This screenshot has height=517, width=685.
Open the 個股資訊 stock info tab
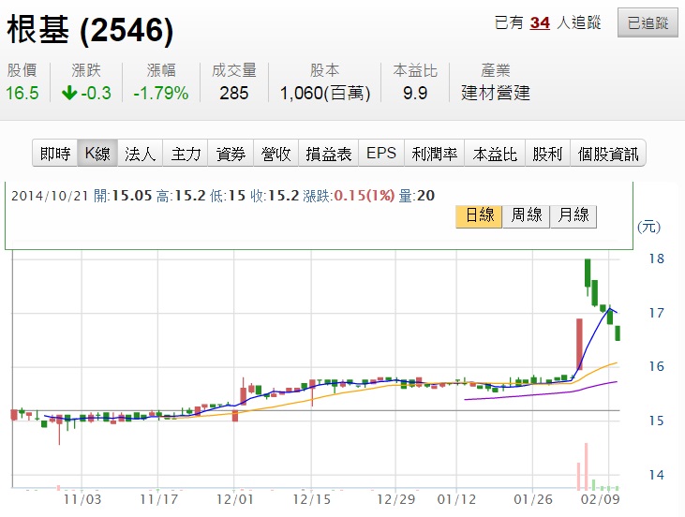point(607,154)
